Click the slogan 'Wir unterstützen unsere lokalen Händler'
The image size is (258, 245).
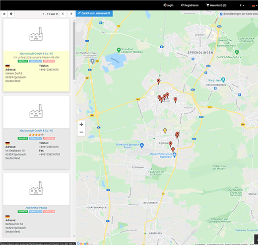tap(36, 57)
